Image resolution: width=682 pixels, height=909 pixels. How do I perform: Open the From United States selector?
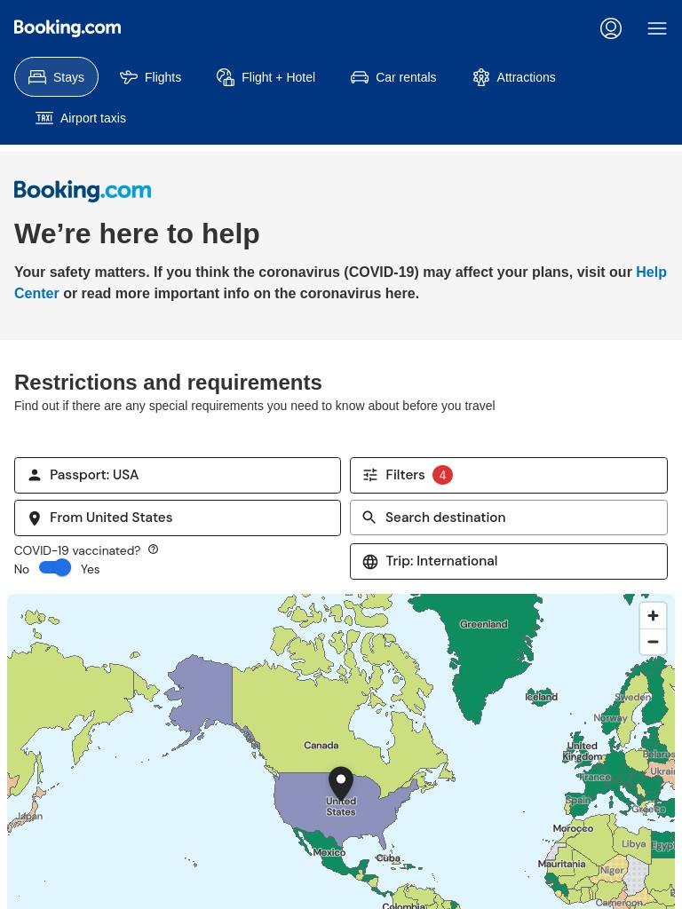pyautogui.click(x=178, y=518)
